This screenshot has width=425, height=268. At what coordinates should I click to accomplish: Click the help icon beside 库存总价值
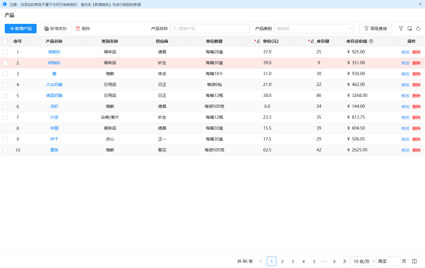click(371, 41)
